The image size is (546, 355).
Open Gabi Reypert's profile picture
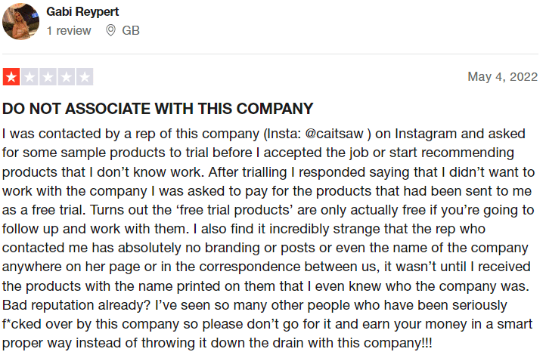tap(20, 22)
